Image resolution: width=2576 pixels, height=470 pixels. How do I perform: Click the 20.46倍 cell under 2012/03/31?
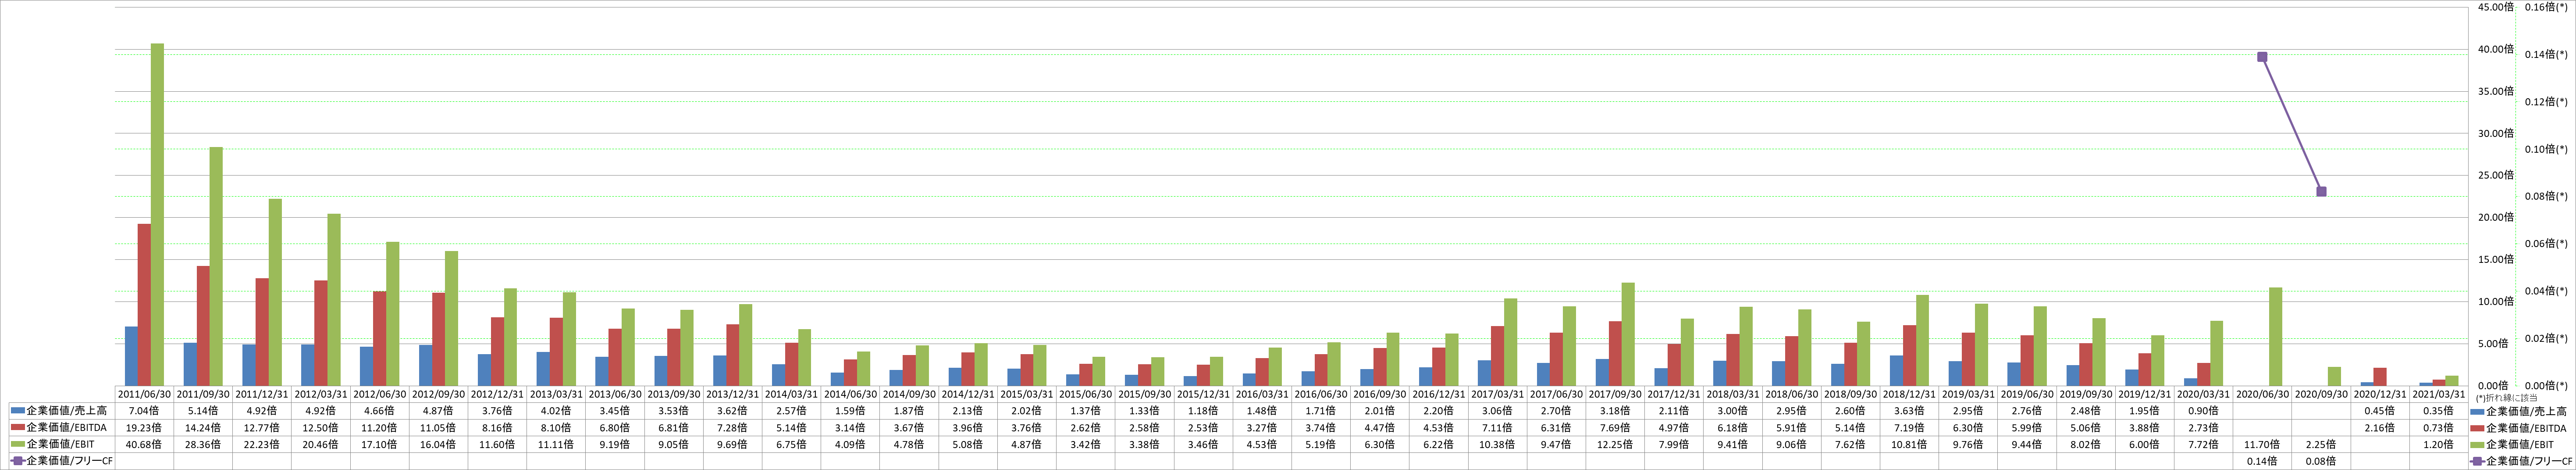tap(321, 444)
